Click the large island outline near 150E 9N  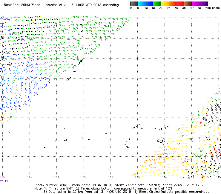point(138,127)
